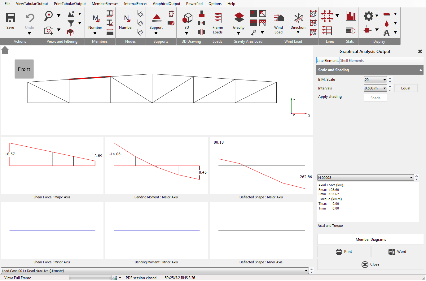Click the Save icon in the Actions group
Viewport: 426px width, 281px height.
click(x=11, y=18)
